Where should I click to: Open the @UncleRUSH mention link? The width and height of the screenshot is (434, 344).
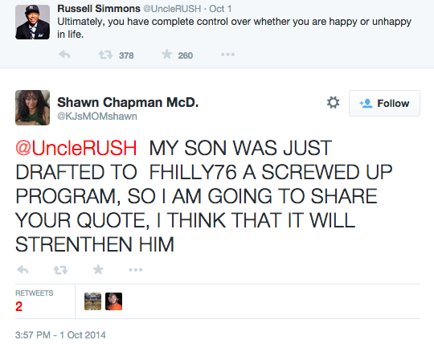point(76,148)
